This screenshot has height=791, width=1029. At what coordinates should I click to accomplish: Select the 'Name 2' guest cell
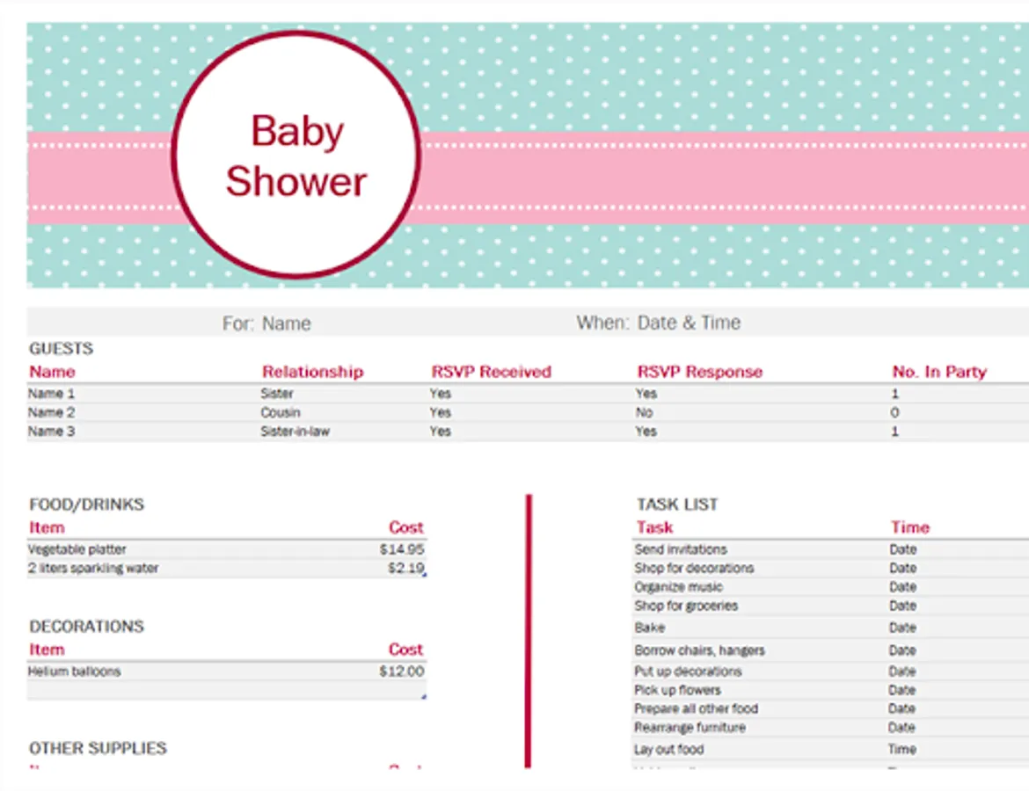click(x=51, y=412)
